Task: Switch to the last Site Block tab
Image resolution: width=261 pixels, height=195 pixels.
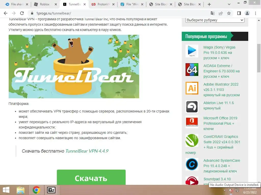Action: 188,5
